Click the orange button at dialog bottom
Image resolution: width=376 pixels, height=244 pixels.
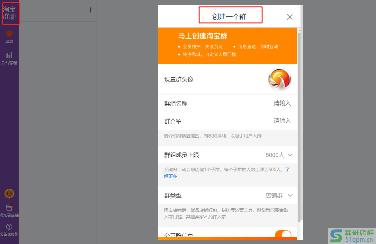point(228,239)
